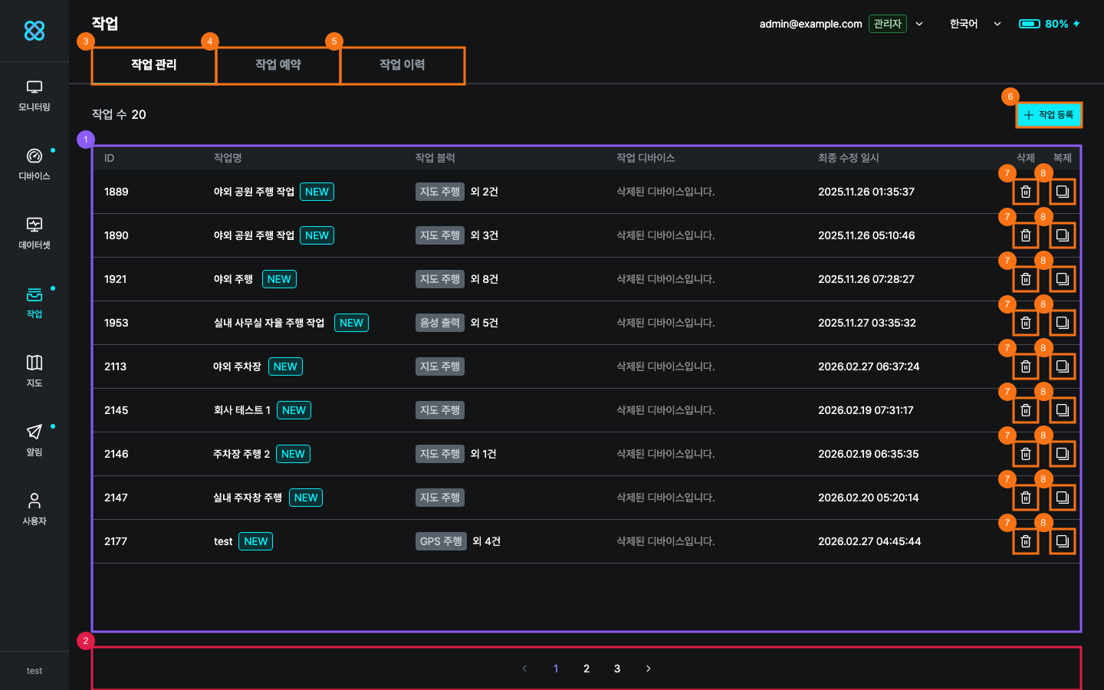This screenshot has width=1104, height=690.
Task: Duplicate job 1953 with copy icon
Action: 1062,323
